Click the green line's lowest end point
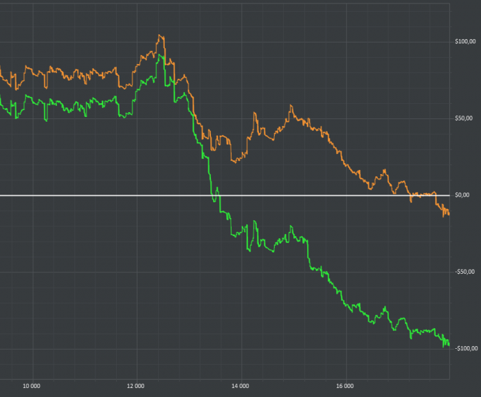Viewport: 481px width, 397px height. (x=444, y=347)
